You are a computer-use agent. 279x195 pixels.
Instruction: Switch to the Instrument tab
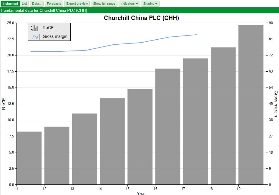point(10,4)
